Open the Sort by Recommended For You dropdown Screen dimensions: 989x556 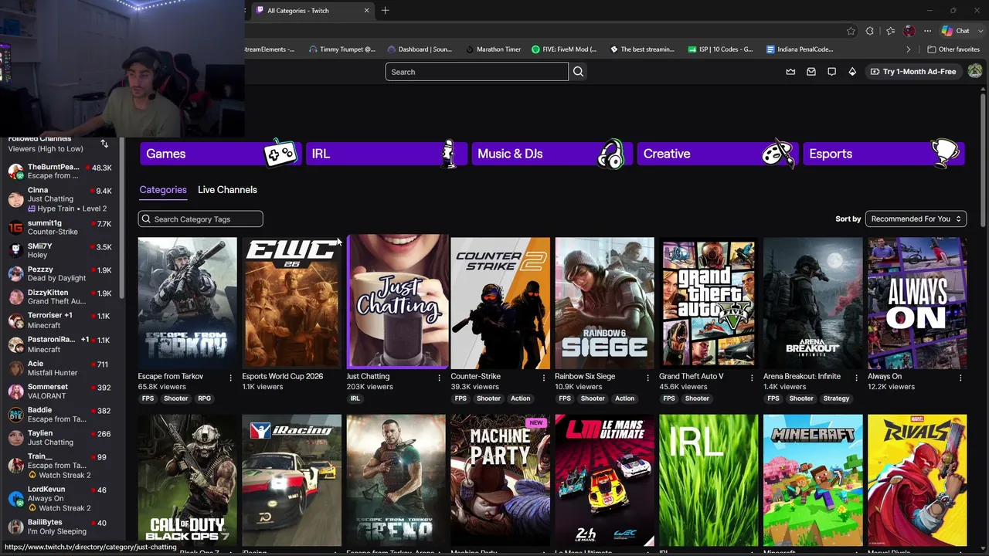click(916, 219)
